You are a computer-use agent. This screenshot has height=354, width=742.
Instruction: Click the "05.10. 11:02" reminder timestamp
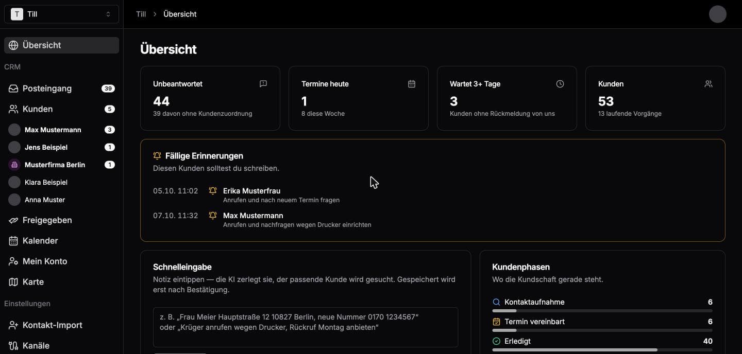[175, 191]
